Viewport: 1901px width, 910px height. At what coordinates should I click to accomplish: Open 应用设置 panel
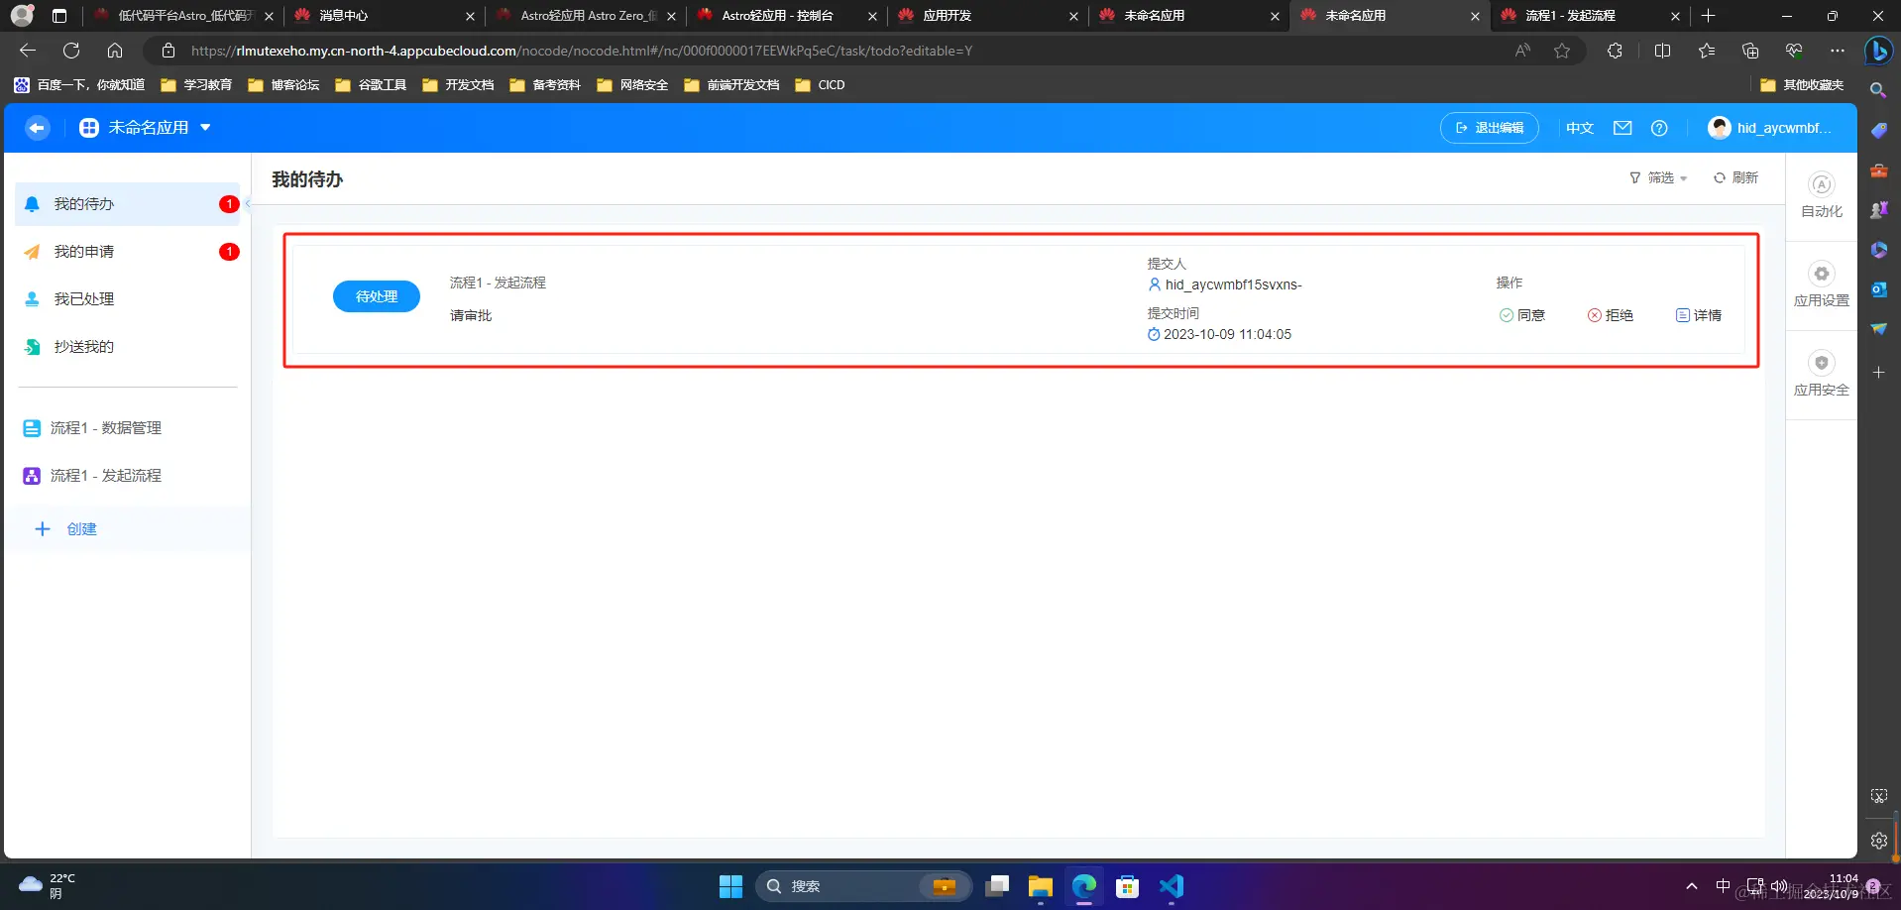coord(1822,284)
